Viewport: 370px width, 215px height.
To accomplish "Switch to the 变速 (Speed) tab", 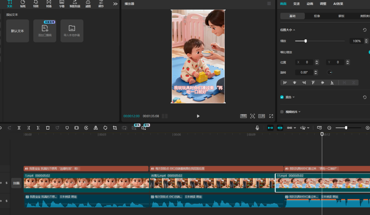I will coord(296,4).
